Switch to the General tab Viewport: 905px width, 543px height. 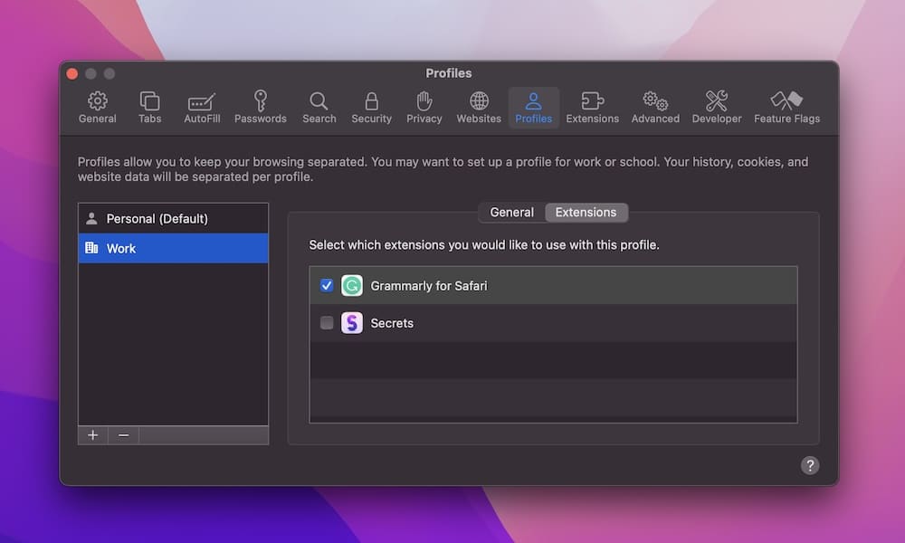pyautogui.click(x=511, y=212)
